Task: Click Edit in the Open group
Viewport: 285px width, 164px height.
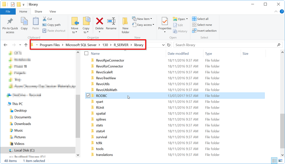Action: 178,25
